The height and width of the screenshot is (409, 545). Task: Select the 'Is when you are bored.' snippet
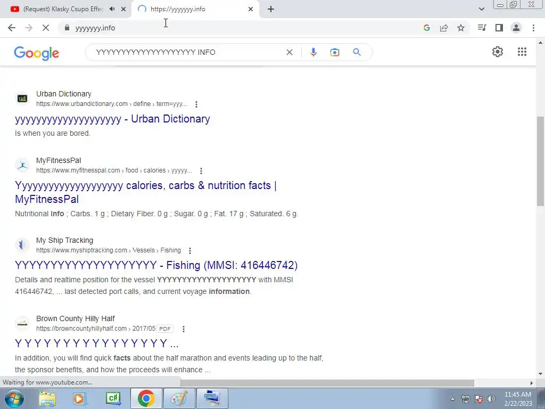coord(53,134)
